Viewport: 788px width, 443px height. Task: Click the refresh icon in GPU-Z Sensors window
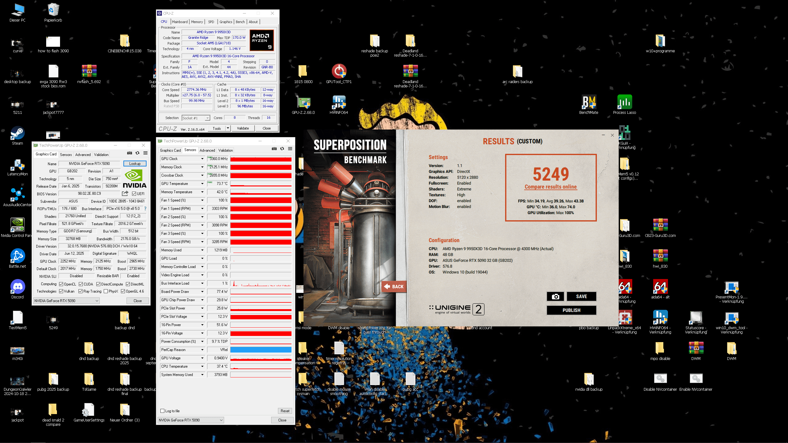pos(282,149)
